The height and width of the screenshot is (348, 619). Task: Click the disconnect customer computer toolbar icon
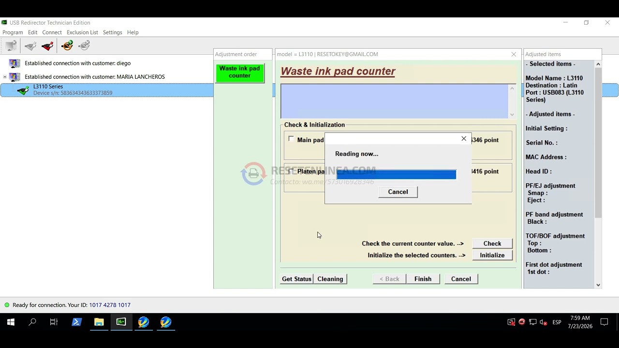[x=11, y=45]
